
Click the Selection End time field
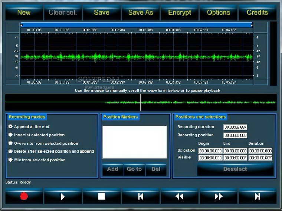(x=235, y=151)
